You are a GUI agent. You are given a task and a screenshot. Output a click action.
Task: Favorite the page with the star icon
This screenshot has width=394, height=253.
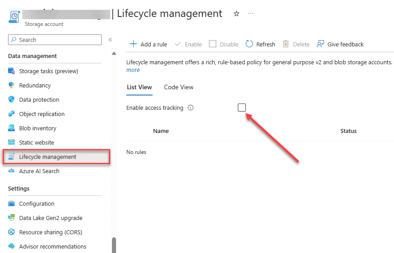click(236, 13)
